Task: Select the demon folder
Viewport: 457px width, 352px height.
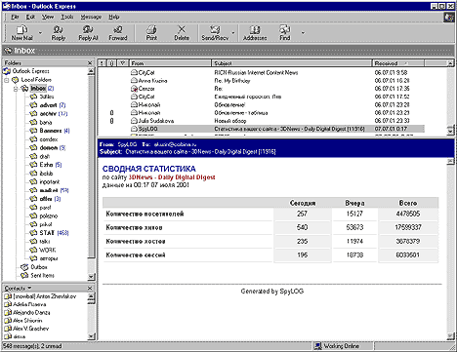Action: pyautogui.click(x=48, y=148)
